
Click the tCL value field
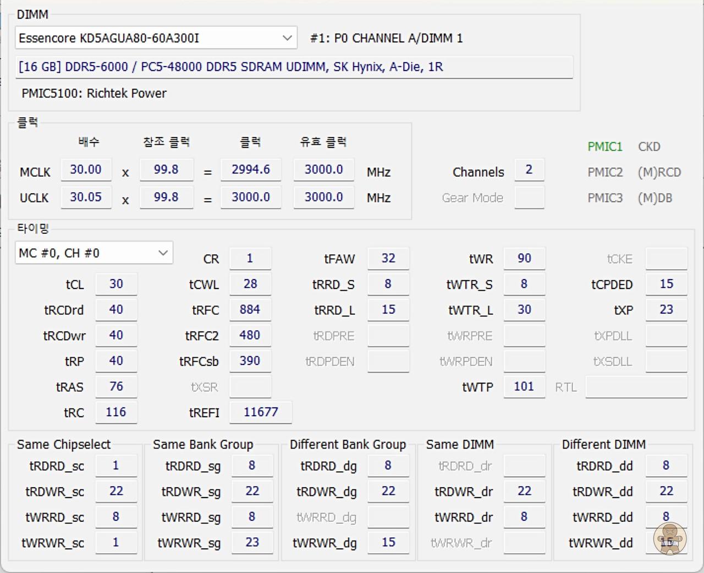pos(116,284)
